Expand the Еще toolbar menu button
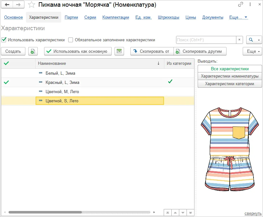 coord(252,51)
